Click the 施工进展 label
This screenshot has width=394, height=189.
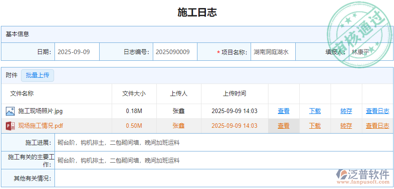coord(38,143)
